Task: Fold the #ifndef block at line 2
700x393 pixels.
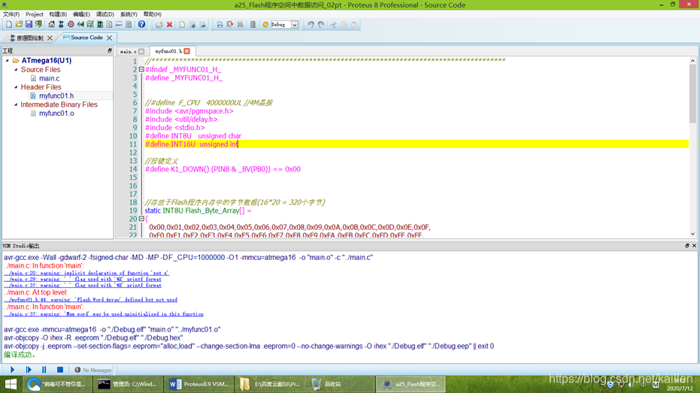Action: click(x=141, y=70)
